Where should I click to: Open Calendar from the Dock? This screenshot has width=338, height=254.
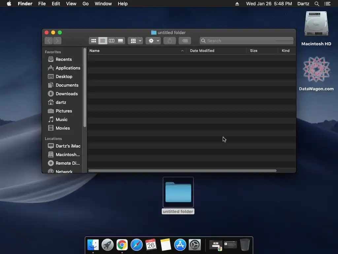pyautogui.click(x=151, y=245)
